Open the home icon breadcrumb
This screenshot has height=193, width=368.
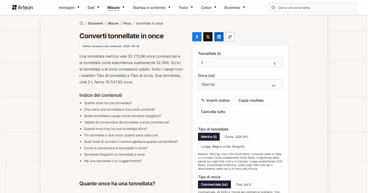click(81, 23)
